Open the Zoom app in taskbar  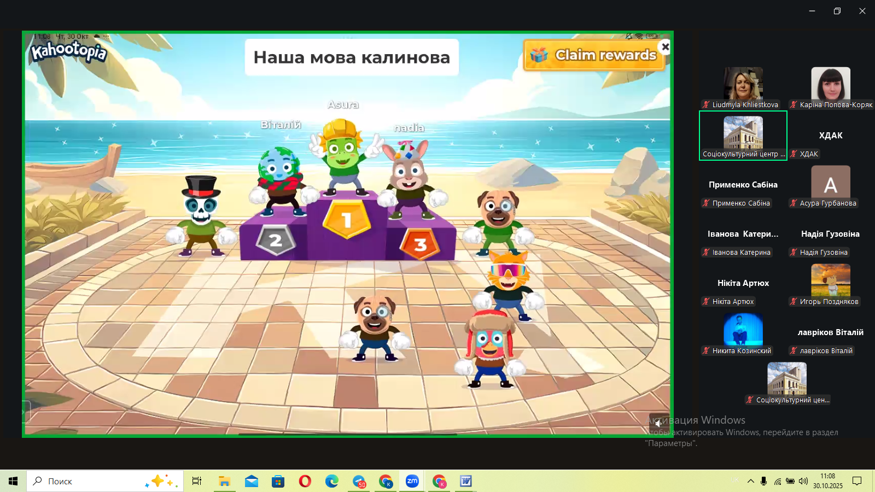tap(412, 481)
